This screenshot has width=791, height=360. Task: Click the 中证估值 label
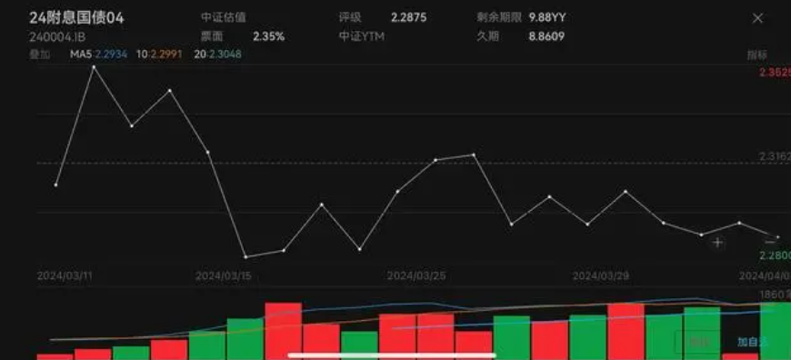click(224, 17)
